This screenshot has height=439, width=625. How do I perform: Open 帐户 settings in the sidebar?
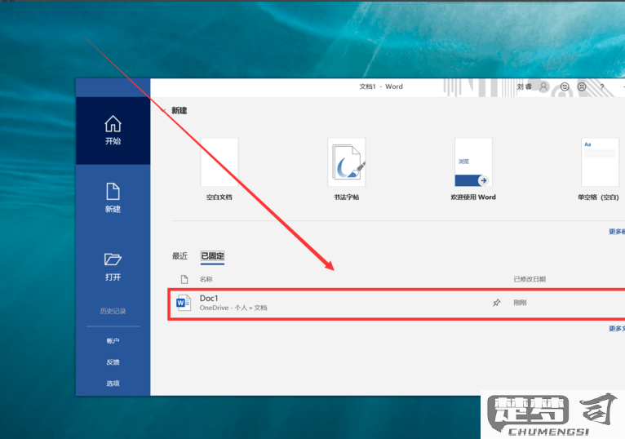(x=113, y=341)
